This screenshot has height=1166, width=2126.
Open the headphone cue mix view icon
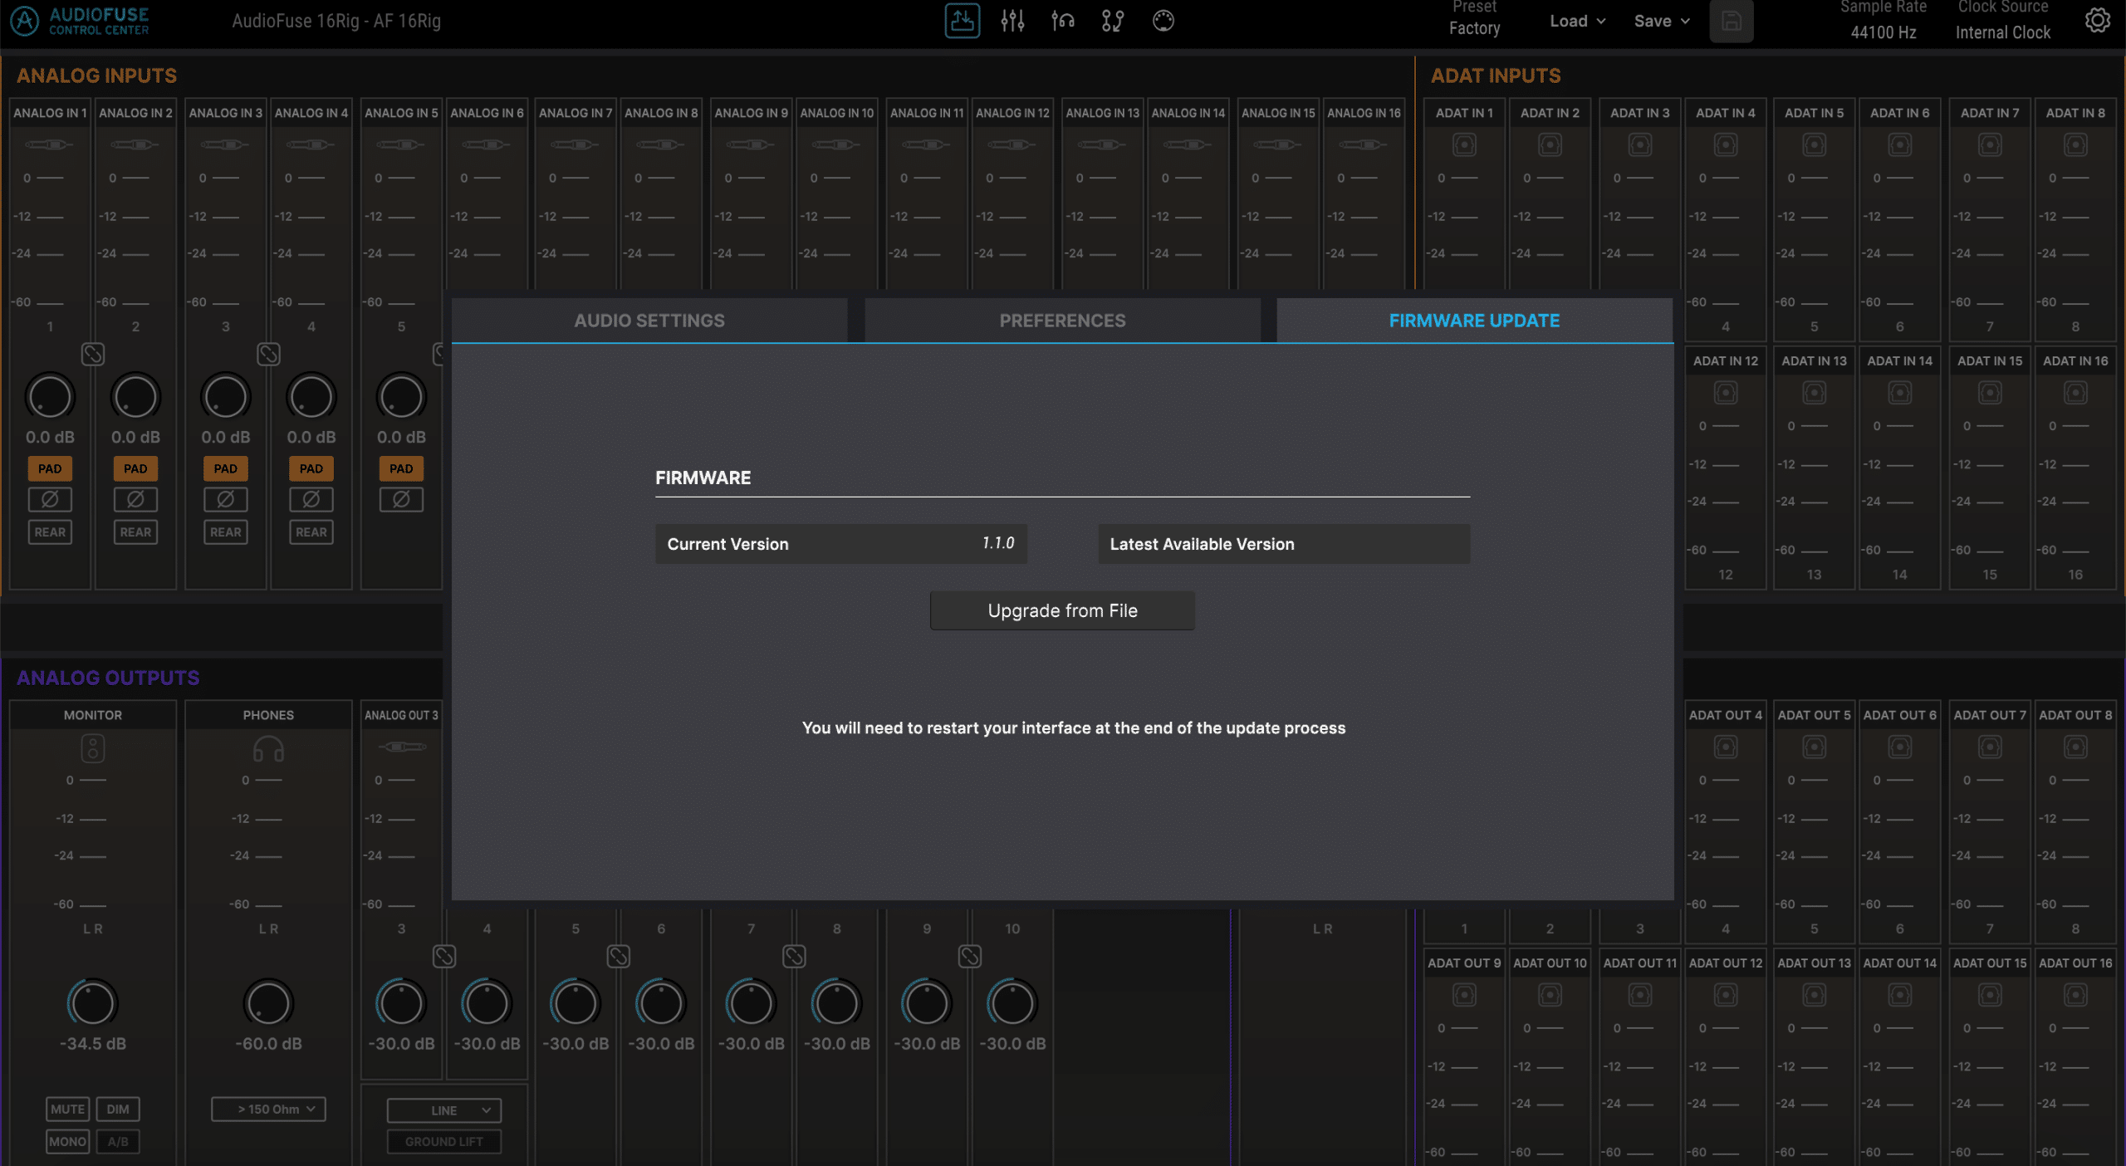point(1063,21)
